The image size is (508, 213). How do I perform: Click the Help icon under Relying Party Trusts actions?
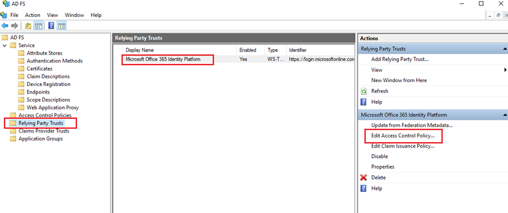click(364, 102)
